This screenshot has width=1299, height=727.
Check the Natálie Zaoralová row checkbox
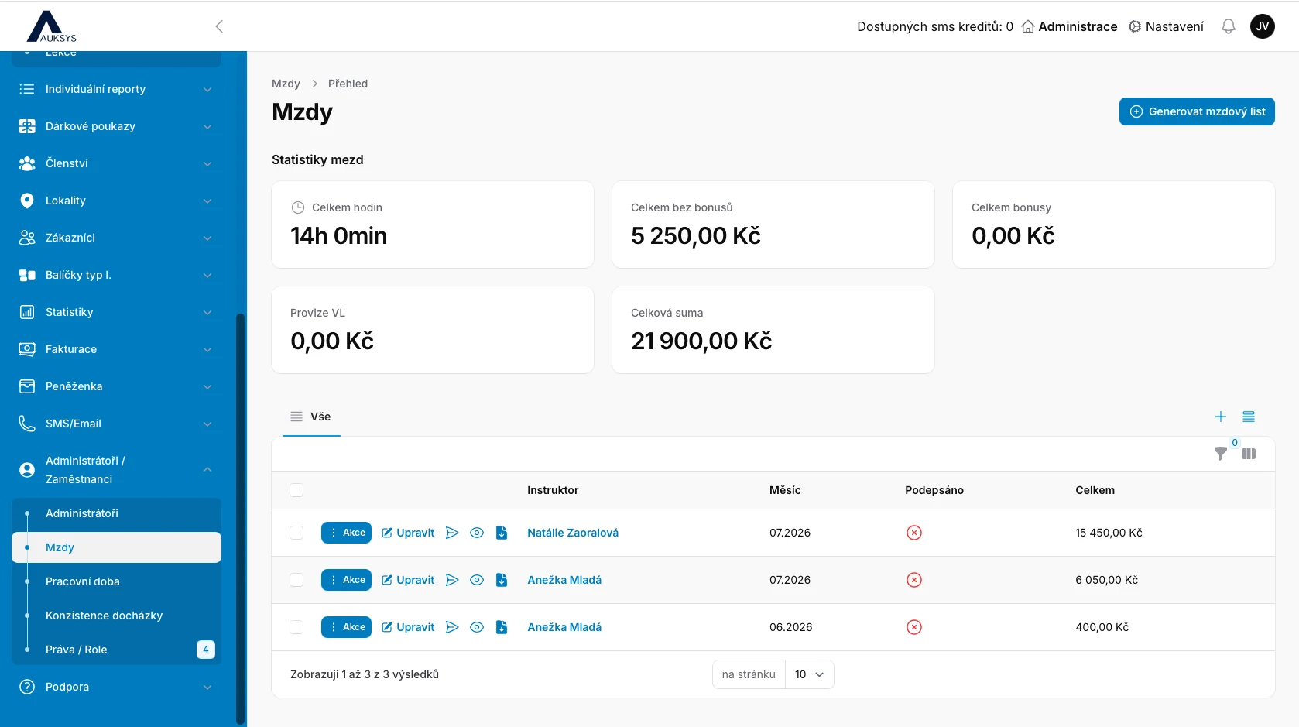(x=296, y=533)
